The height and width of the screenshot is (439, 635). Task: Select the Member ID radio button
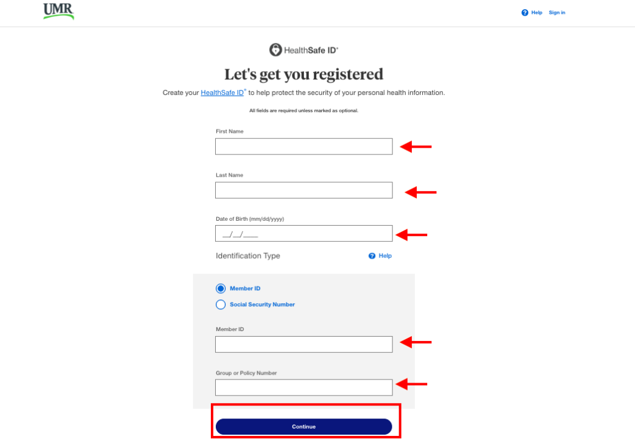[221, 288]
